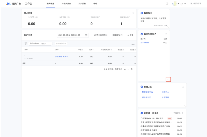The width and height of the screenshot is (207, 137).
Task: Expand the user account name chevron
Action: 185,4
